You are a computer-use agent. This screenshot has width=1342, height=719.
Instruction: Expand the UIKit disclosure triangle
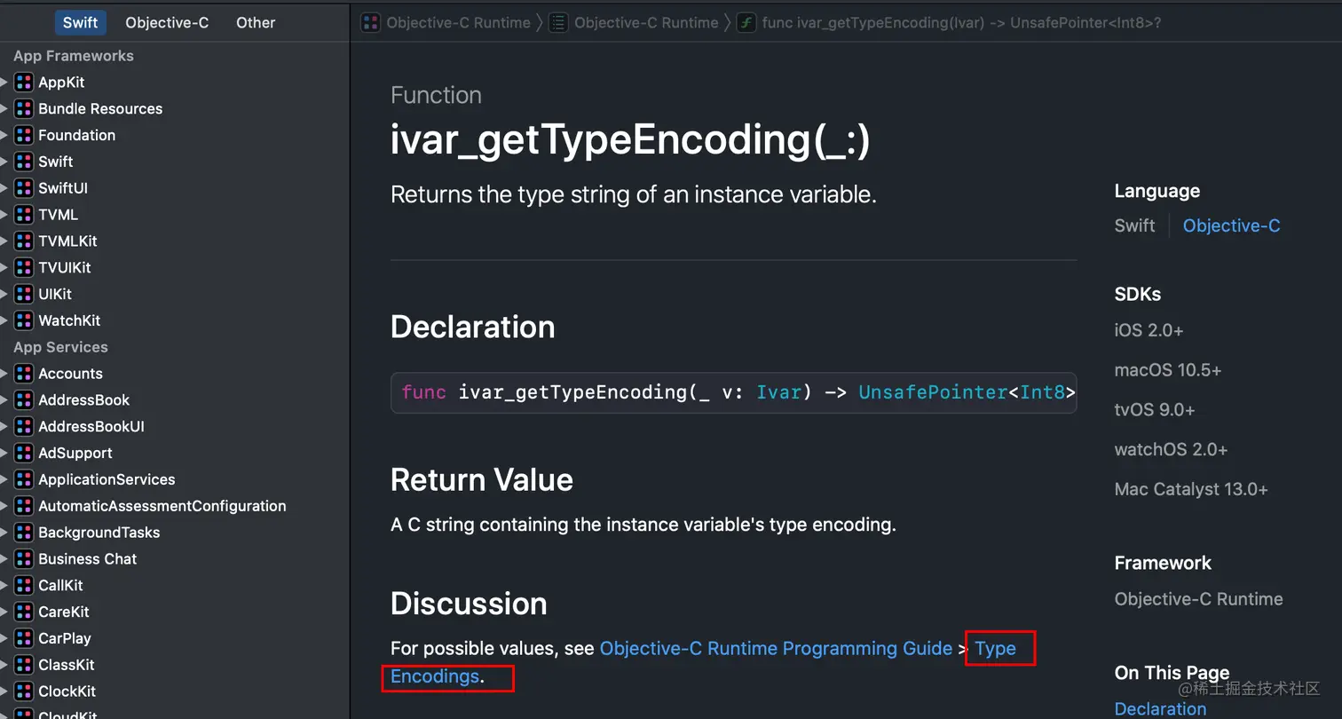point(4,294)
